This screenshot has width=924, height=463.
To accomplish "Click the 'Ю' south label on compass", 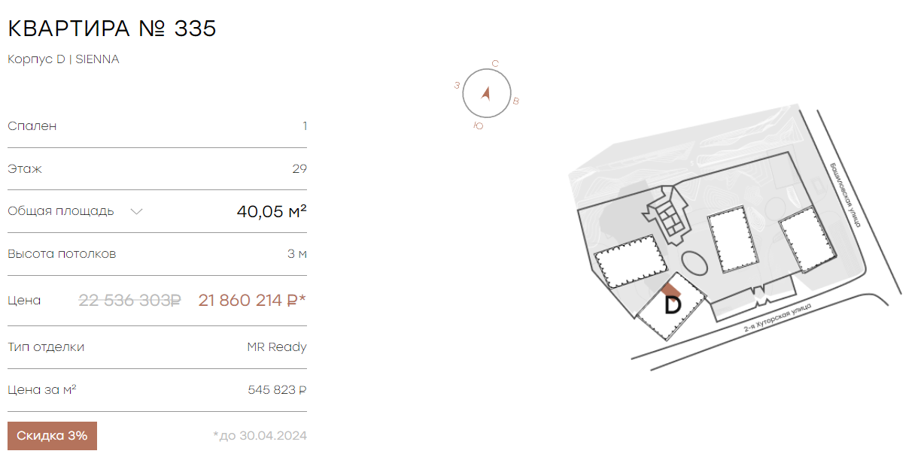I will tap(478, 126).
